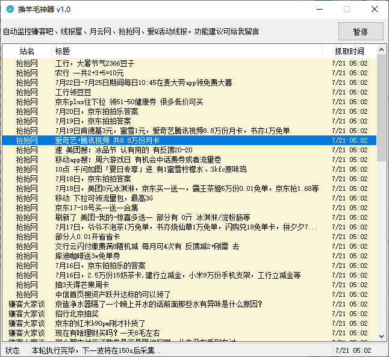The height and width of the screenshot is (357, 389).
Task: Select the row 农行 一共2+3+5=10元
Action: (x=189, y=73)
